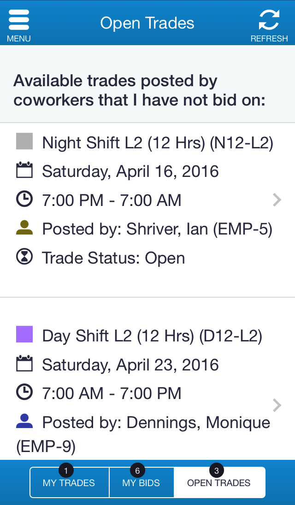Click the calendar icon for April 23 shift
This screenshot has width=295, height=505.
24,364
